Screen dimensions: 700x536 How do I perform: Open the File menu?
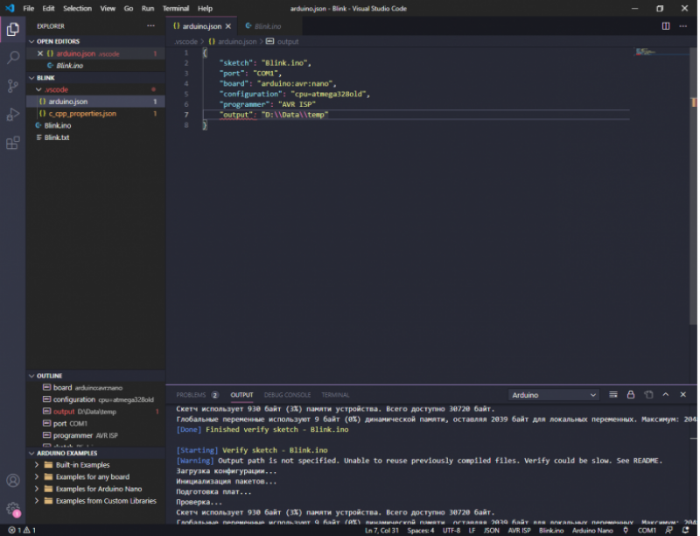coord(29,8)
